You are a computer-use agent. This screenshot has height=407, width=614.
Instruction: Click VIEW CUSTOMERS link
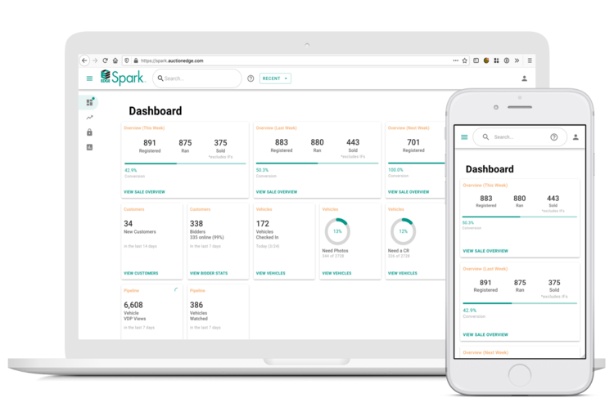140,273
